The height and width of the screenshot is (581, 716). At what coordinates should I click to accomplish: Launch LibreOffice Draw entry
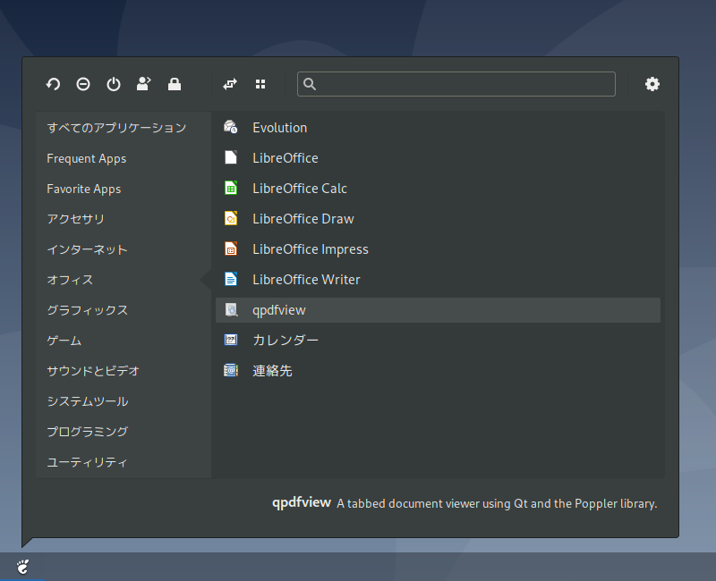point(438,218)
